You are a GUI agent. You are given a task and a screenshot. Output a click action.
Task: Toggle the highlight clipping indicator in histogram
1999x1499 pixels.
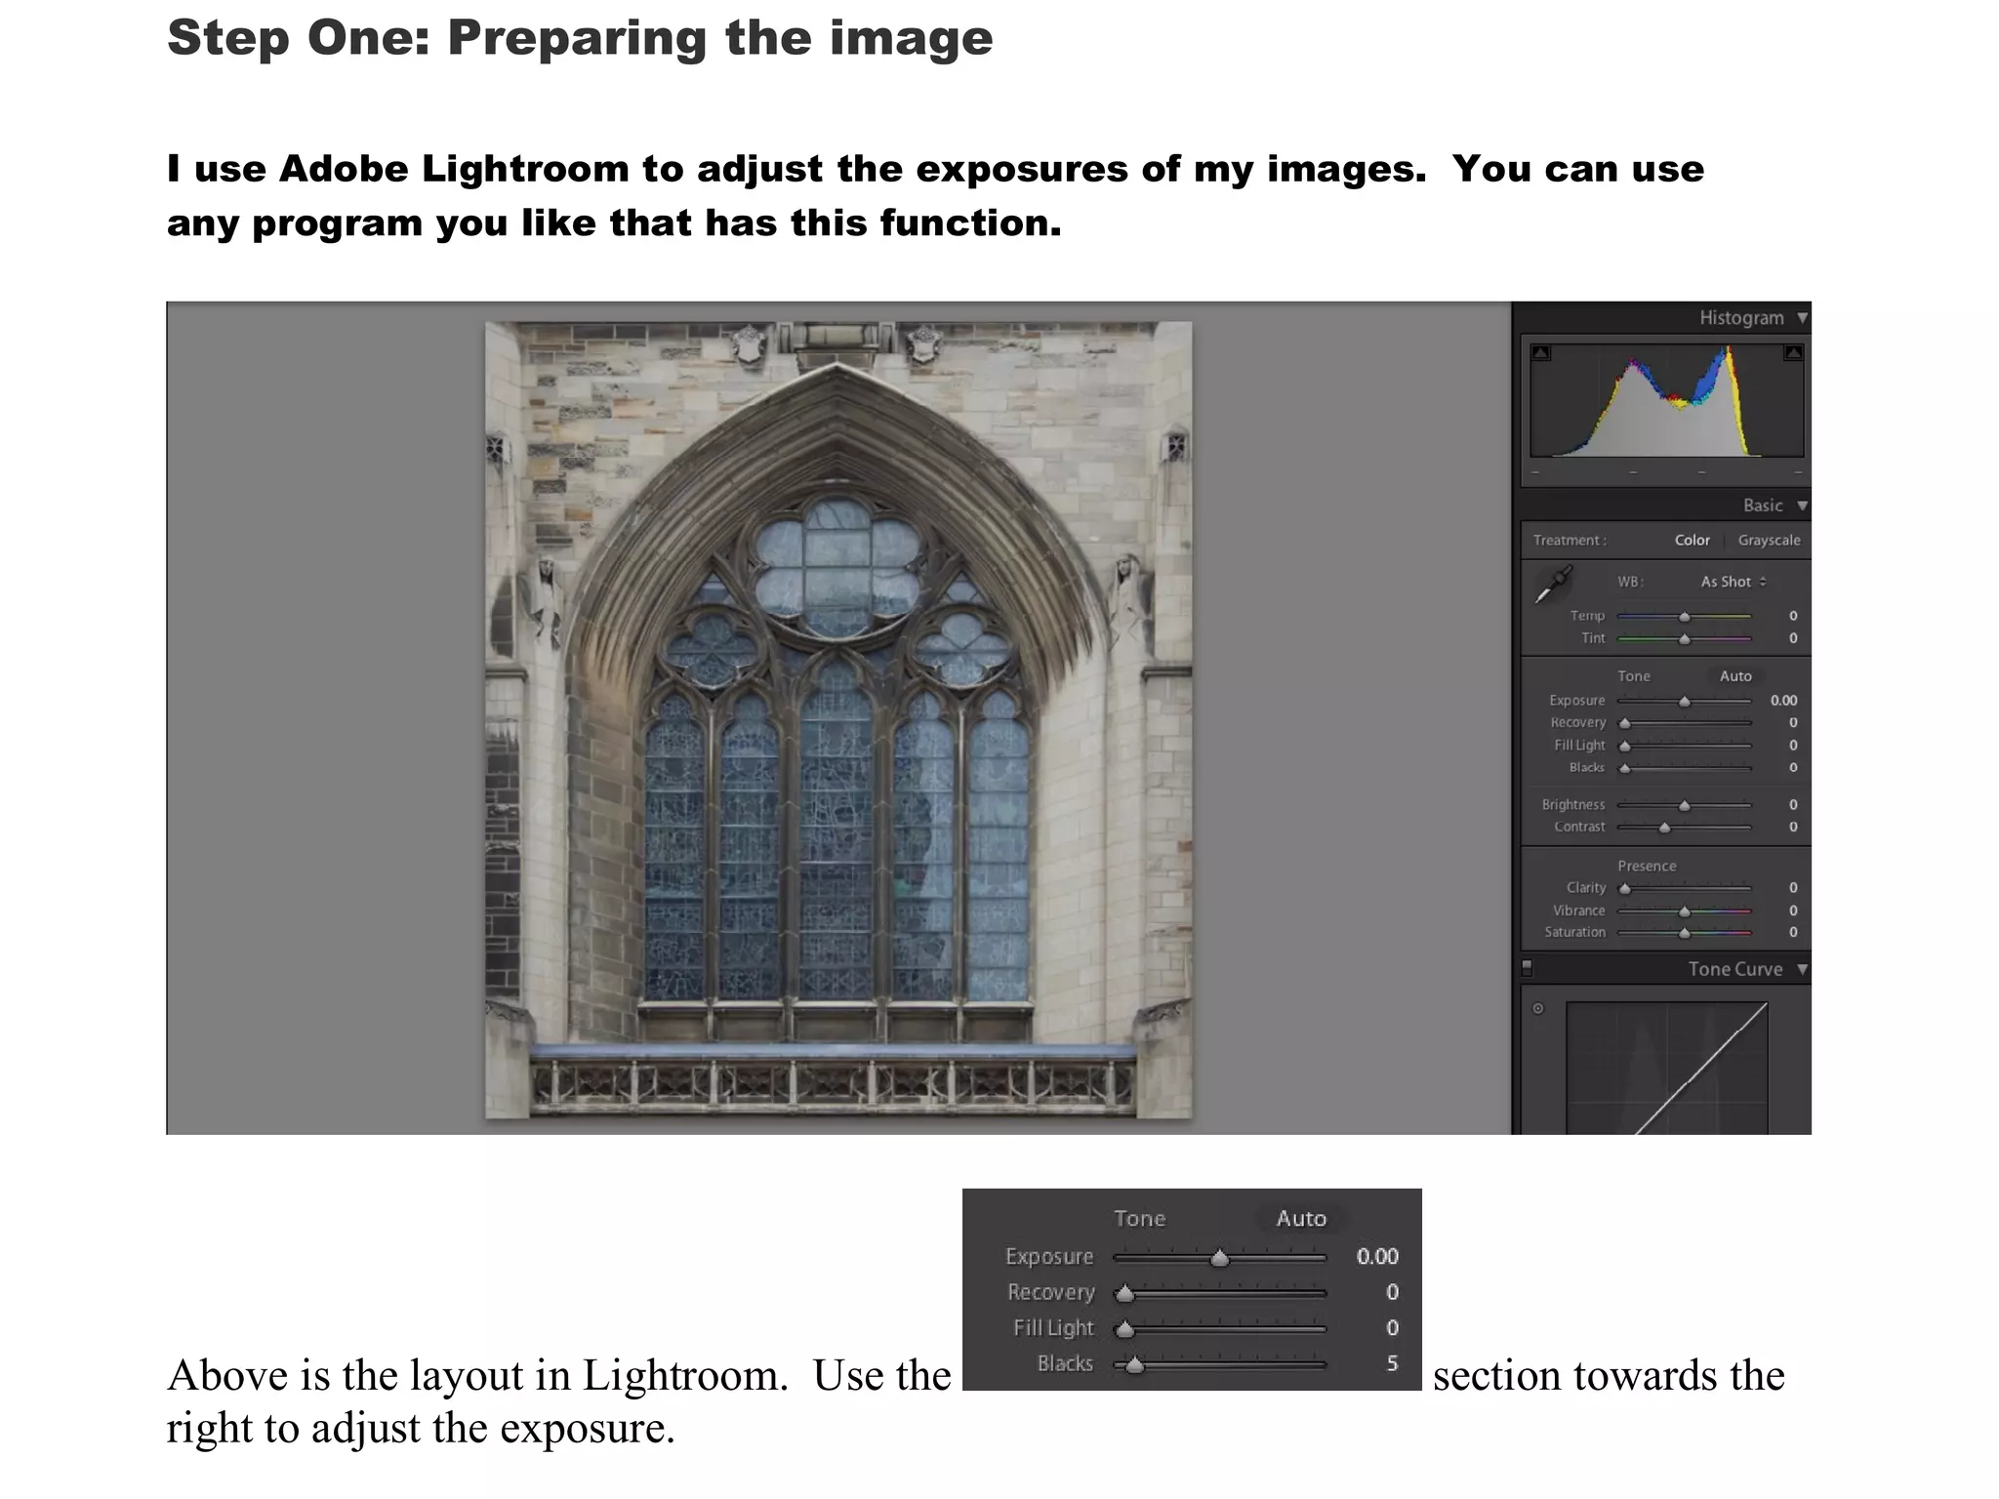(1793, 352)
